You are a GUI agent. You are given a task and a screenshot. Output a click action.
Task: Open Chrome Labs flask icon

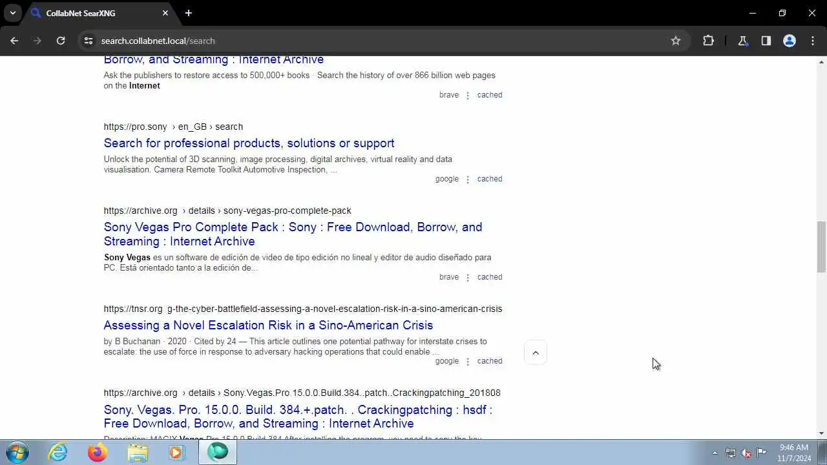pos(743,41)
